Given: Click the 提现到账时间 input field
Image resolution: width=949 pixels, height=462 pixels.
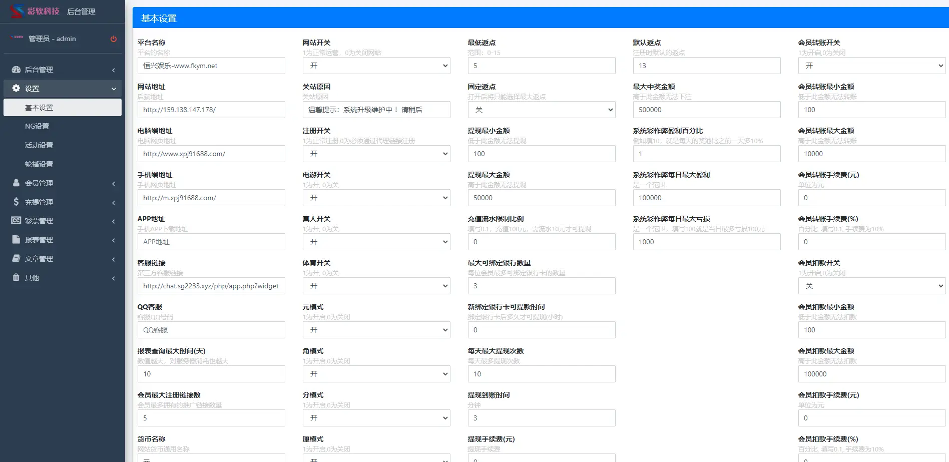Looking at the screenshot, I should click(542, 418).
